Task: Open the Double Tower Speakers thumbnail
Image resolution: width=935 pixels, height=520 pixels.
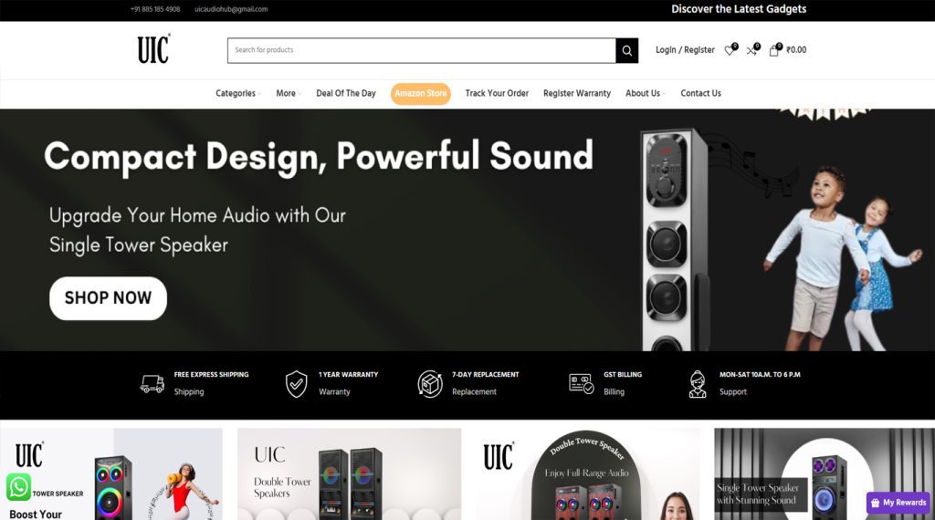Action: (x=349, y=474)
